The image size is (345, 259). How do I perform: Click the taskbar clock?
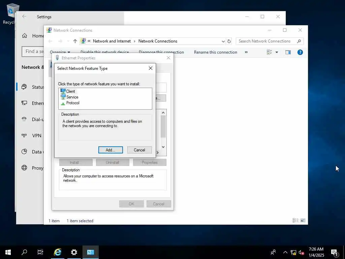[x=316, y=252]
